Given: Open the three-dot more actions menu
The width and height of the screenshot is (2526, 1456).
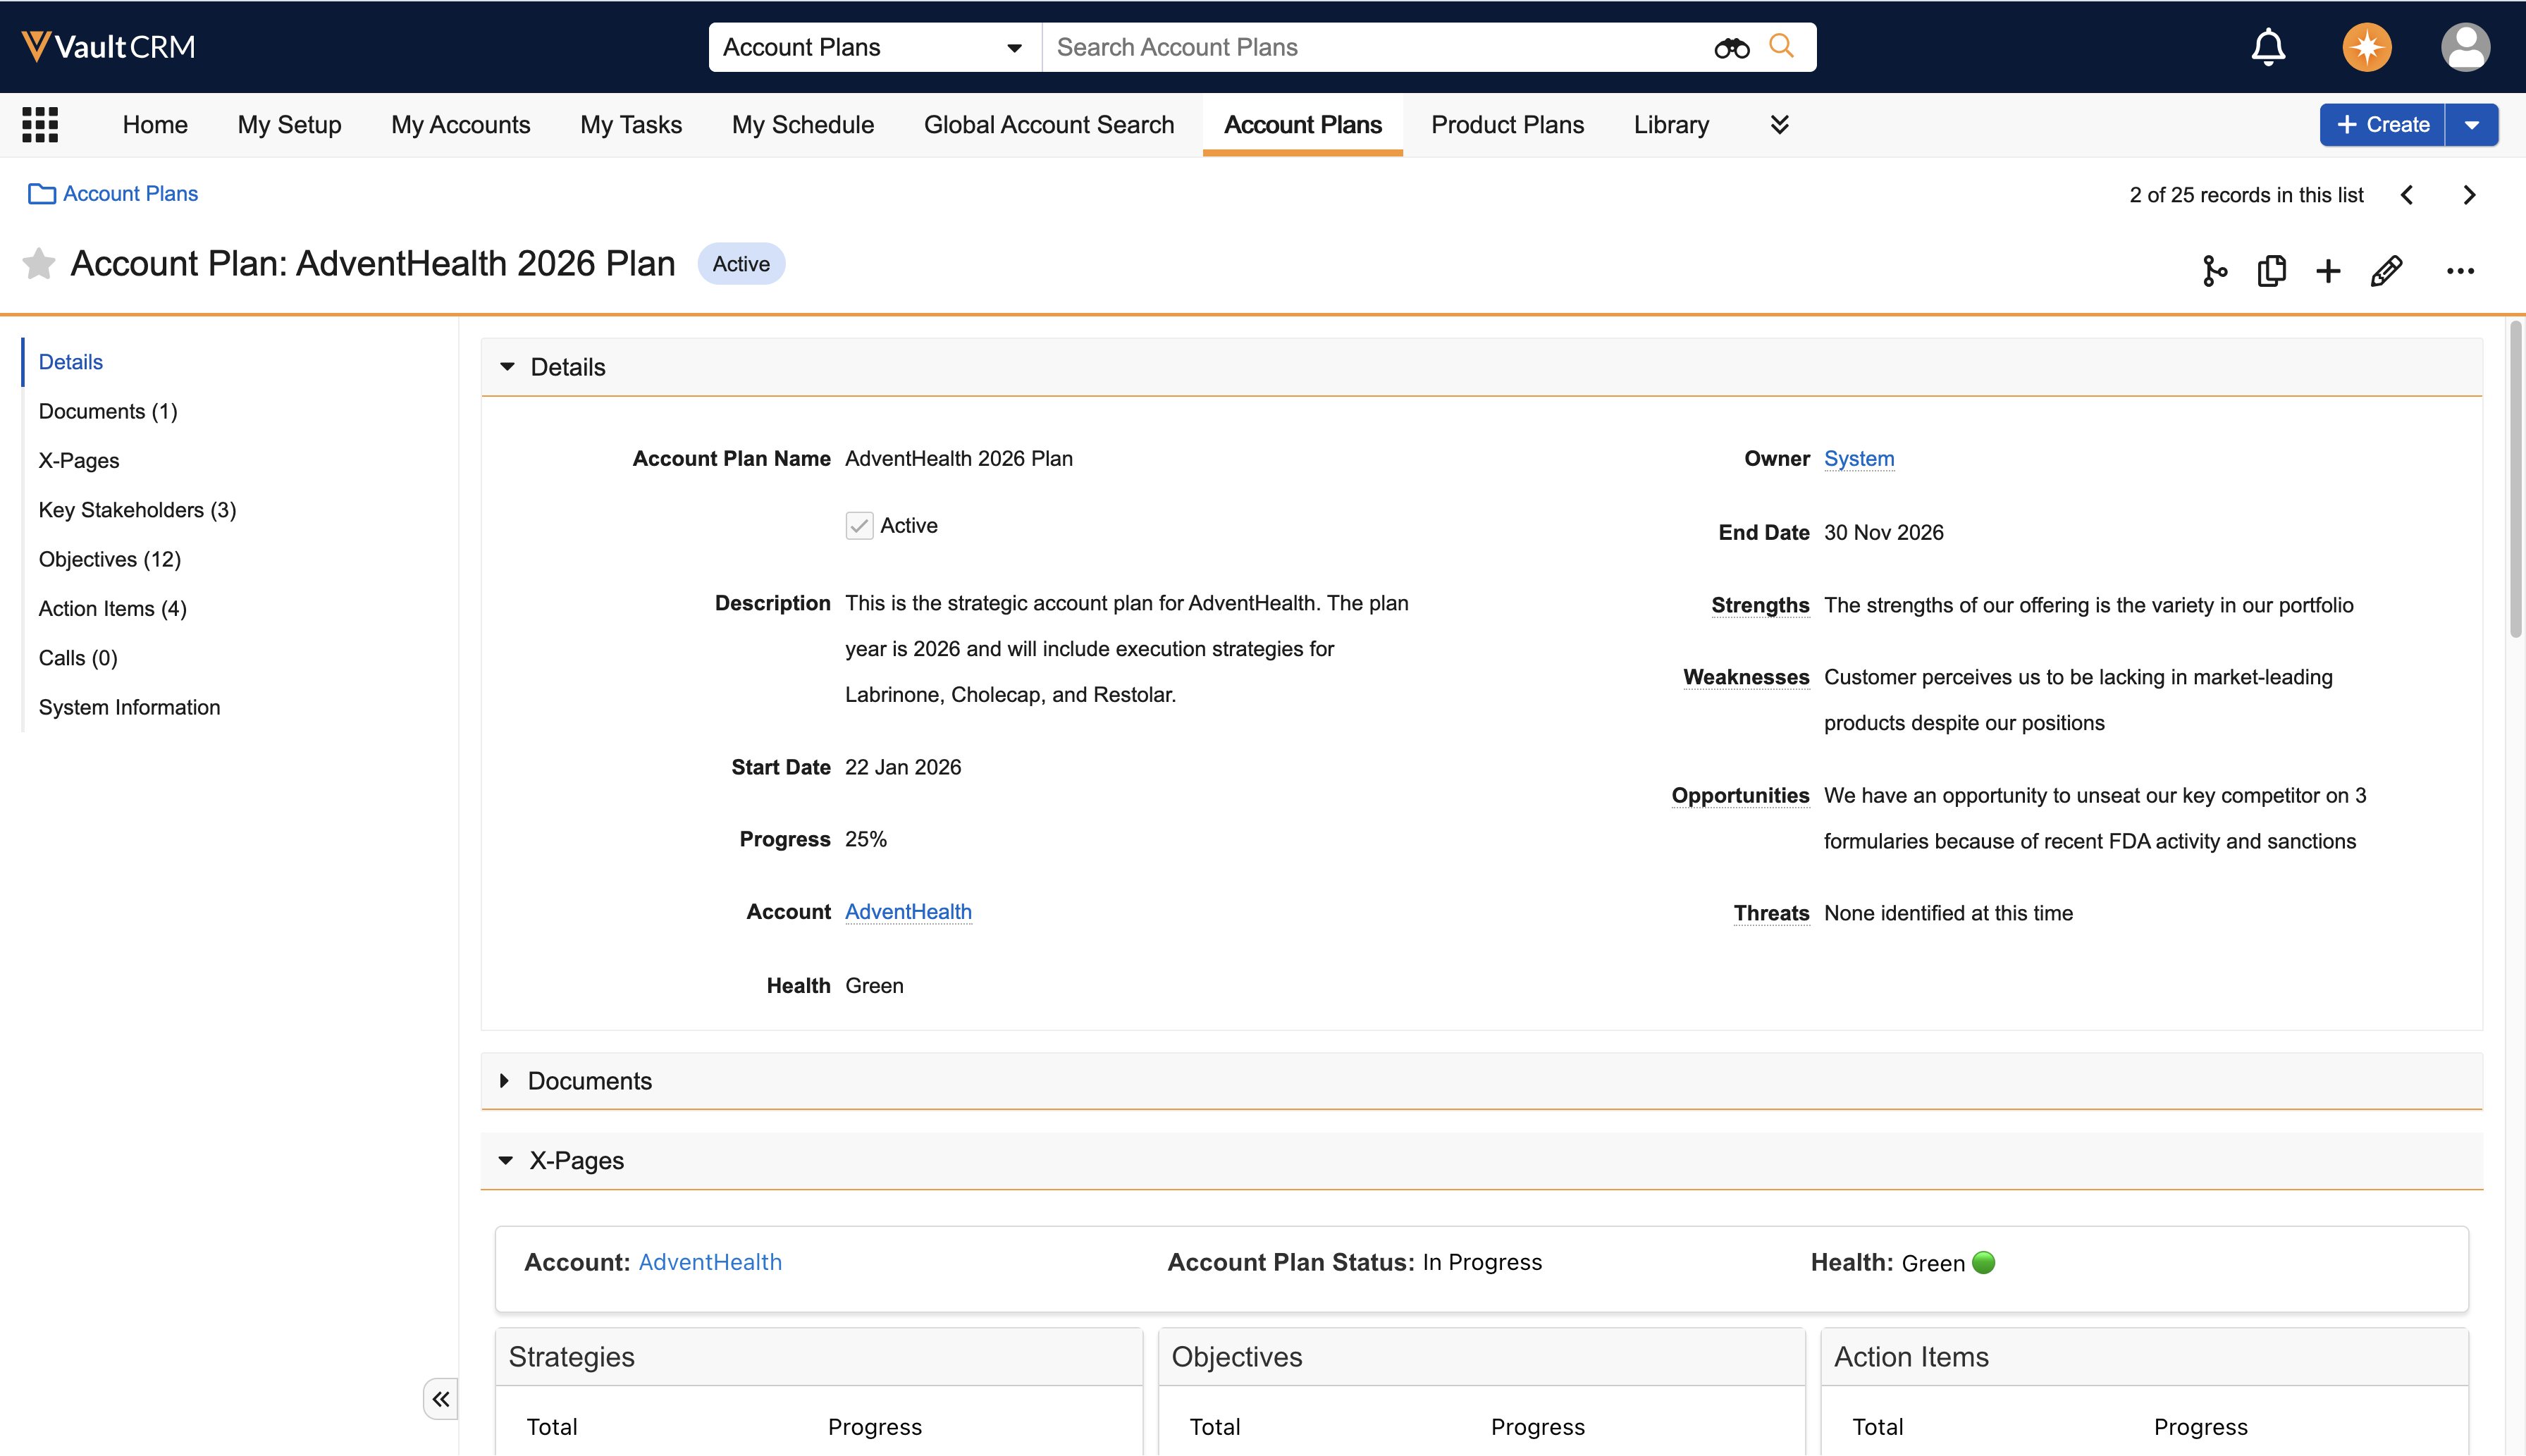Looking at the screenshot, I should pyautogui.click(x=2460, y=271).
